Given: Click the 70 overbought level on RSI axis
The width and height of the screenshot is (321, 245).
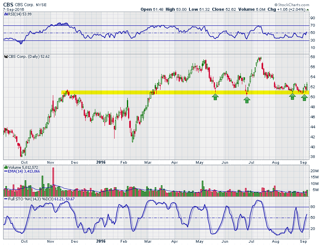Looking at the screenshot, I should tap(313, 25).
